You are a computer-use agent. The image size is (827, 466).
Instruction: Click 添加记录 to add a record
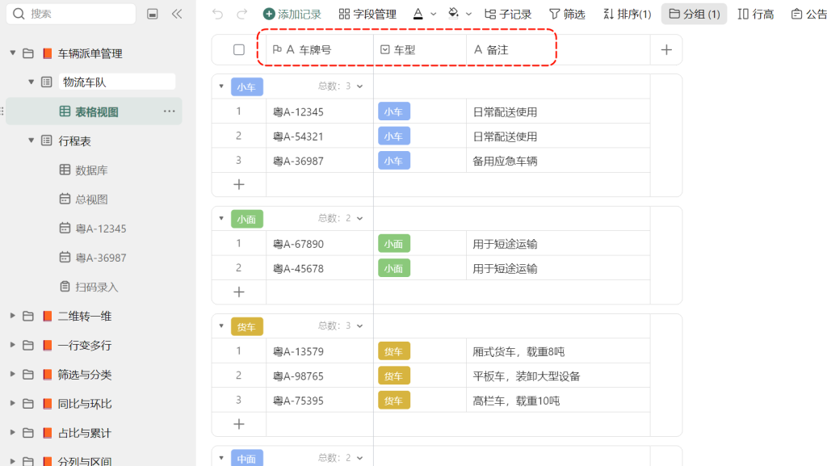(292, 14)
